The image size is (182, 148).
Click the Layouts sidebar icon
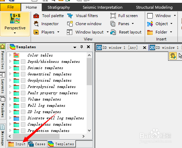[x=3, y=75]
